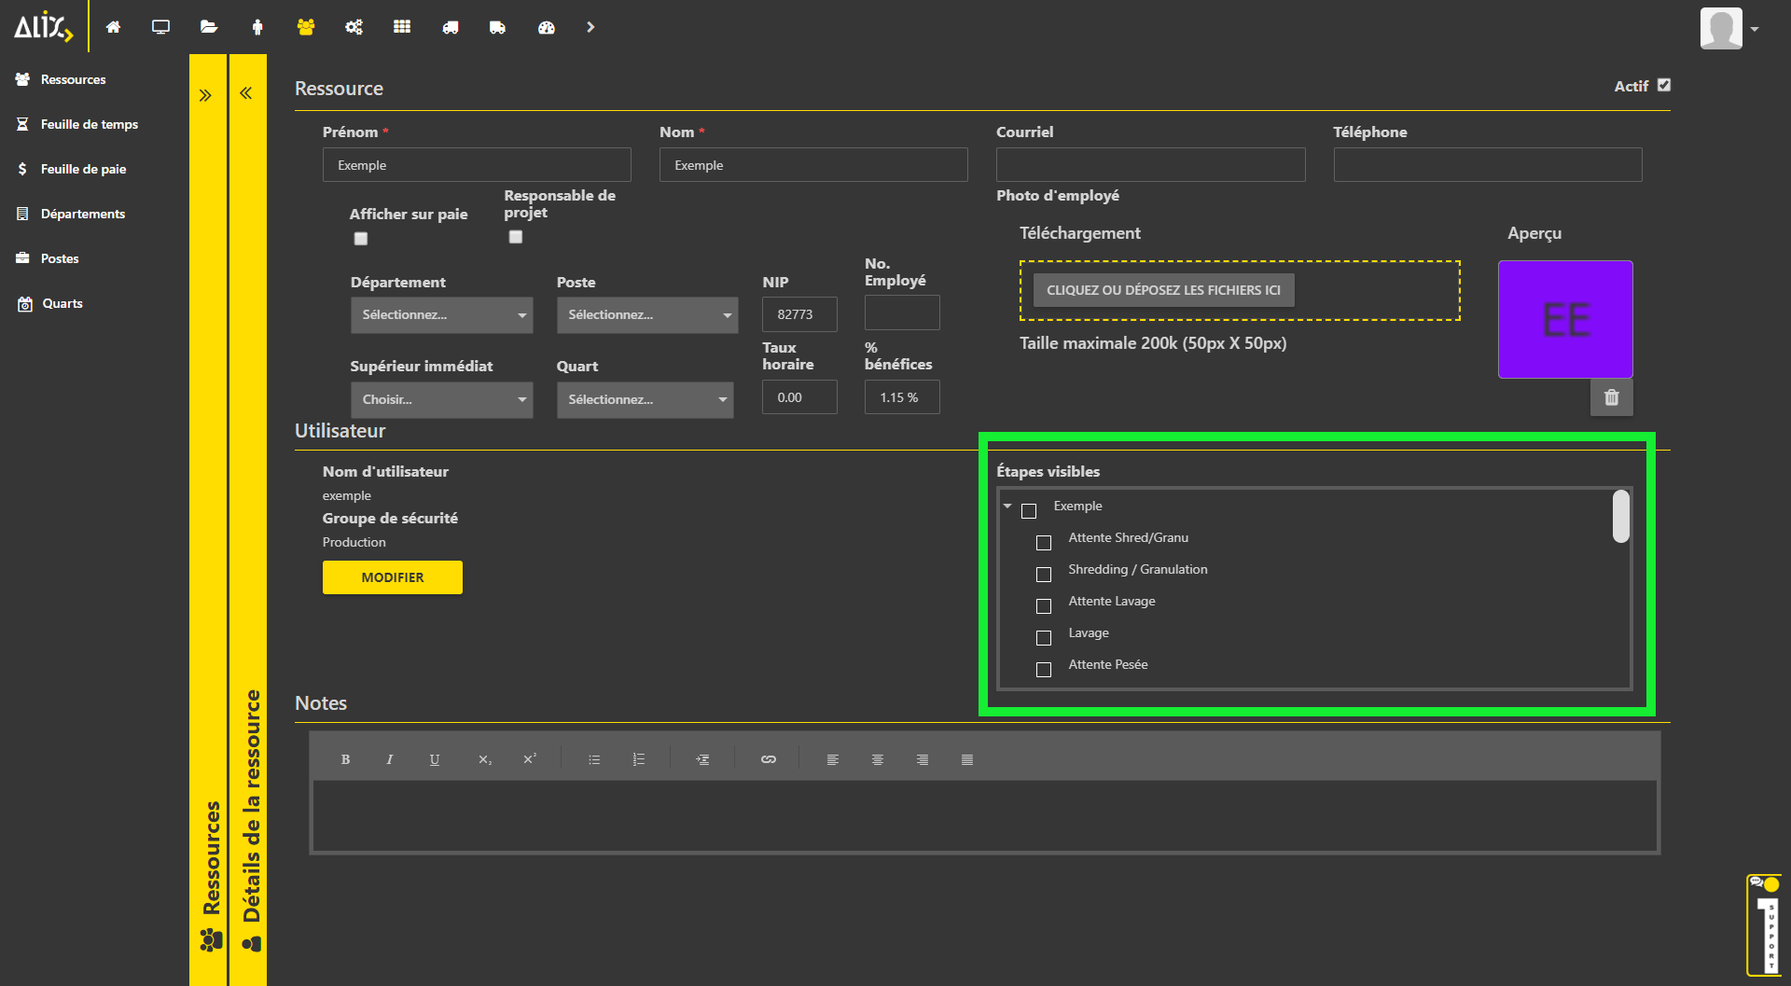
Task: Open the monitor screen icon in toolbar
Action: point(160,27)
